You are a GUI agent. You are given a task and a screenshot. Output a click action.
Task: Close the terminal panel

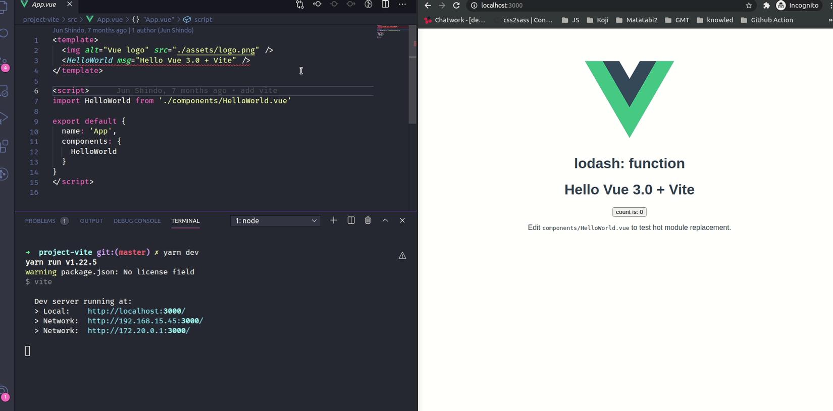coord(402,220)
